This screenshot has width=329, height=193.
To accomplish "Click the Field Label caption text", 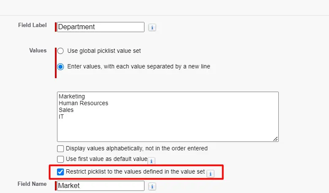I will pyautogui.click(x=32, y=25).
